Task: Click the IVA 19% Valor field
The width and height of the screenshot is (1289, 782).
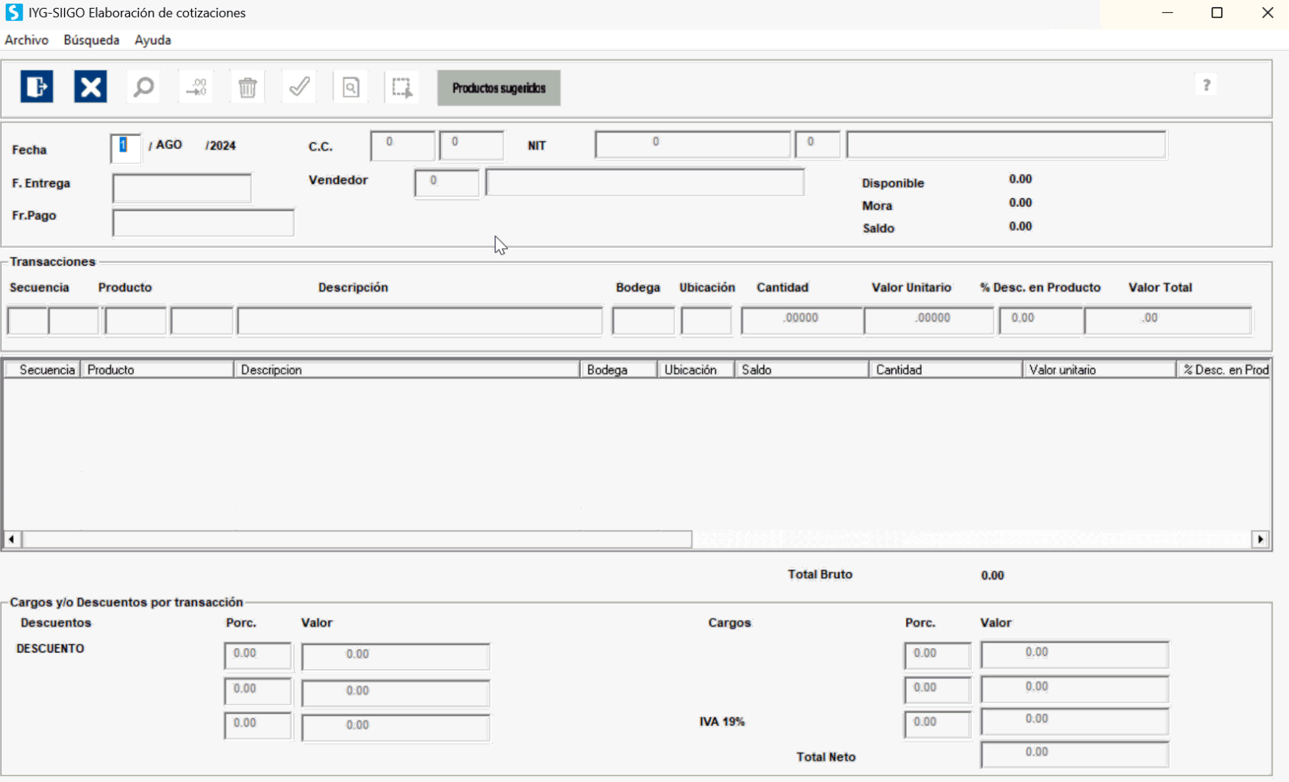Action: click(x=1075, y=721)
